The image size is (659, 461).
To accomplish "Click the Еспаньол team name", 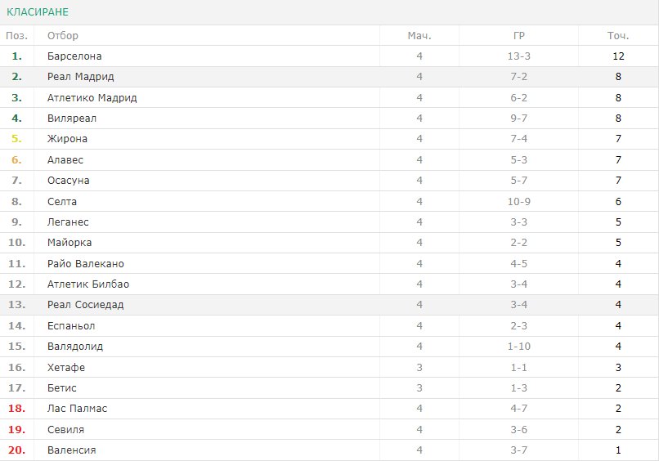I will 71,326.
